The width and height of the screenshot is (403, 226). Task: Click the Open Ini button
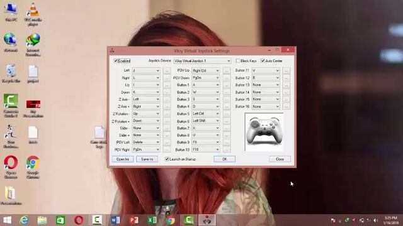[123, 159]
